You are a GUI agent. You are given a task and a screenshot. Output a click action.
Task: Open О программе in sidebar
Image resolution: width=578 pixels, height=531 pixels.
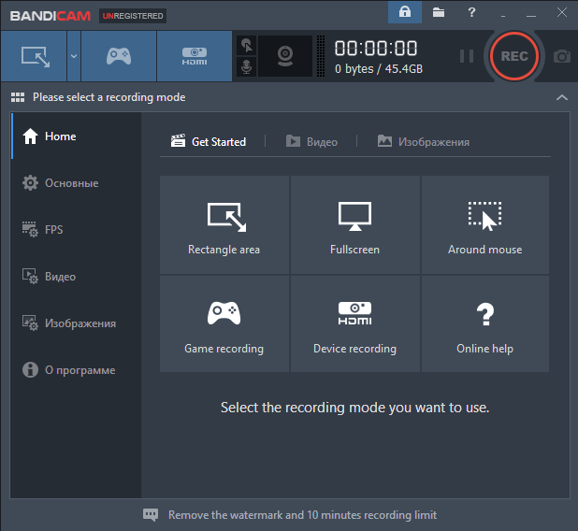click(x=76, y=370)
